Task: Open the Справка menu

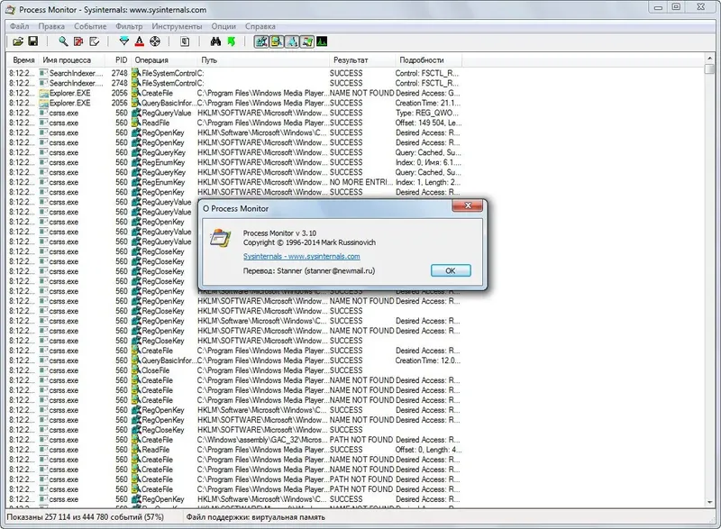Action: tap(260, 26)
